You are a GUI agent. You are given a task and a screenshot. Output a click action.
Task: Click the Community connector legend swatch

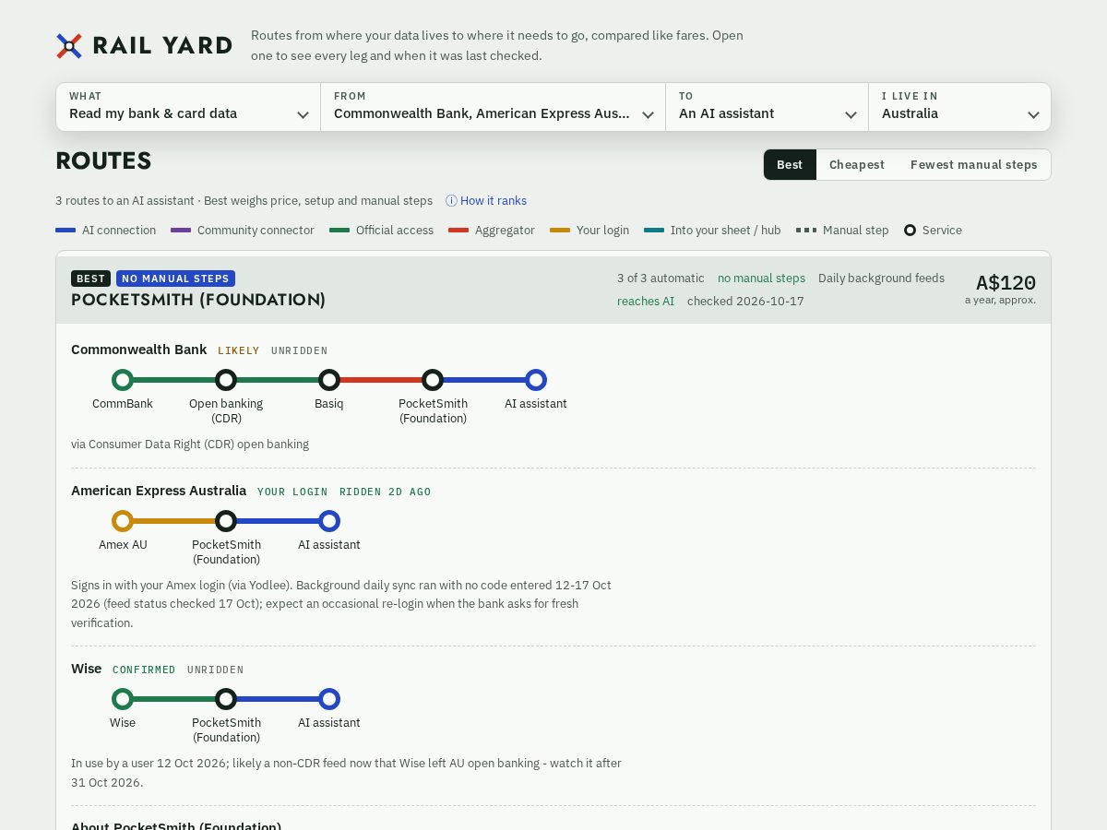click(x=181, y=231)
